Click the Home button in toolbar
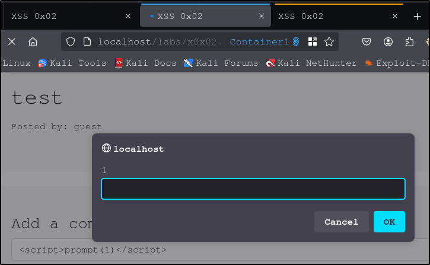The image size is (430, 265). pos(33,41)
